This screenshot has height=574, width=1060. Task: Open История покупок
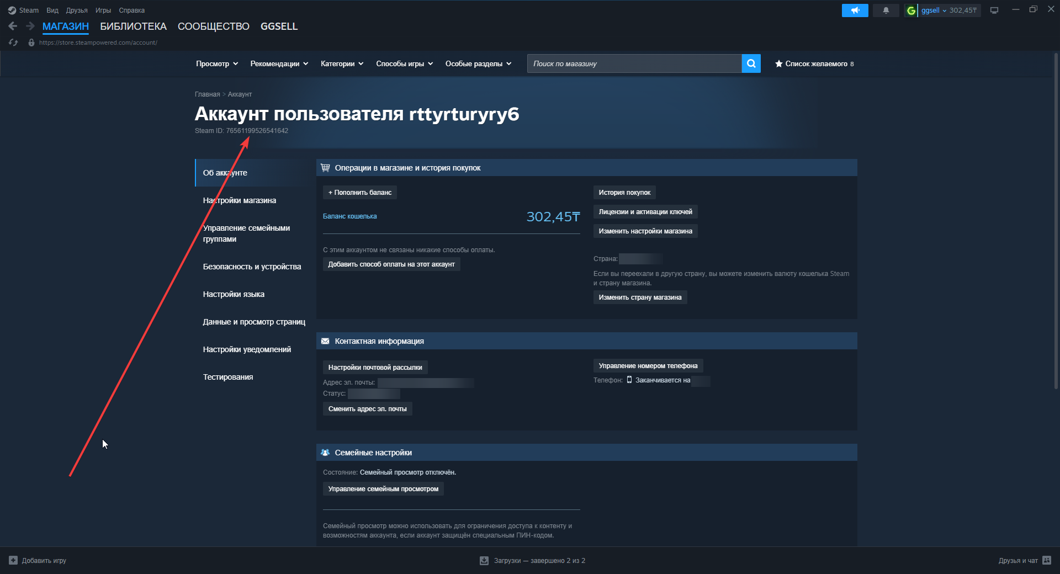[624, 193]
